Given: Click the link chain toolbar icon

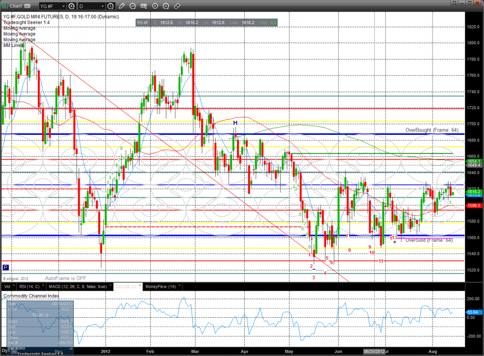Looking at the screenshot, I should (x=176, y=7).
